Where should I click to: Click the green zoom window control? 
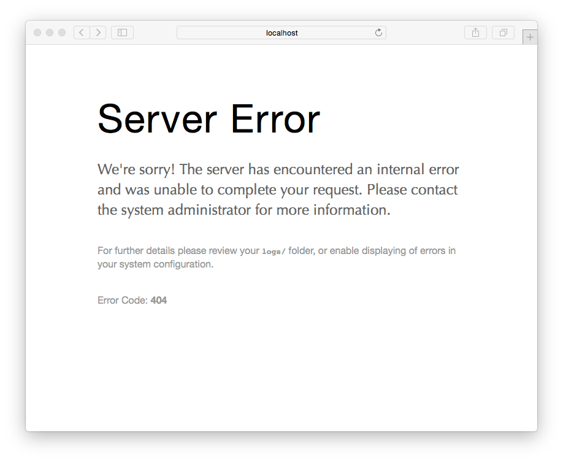pyautogui.click(x=61, y=33)
